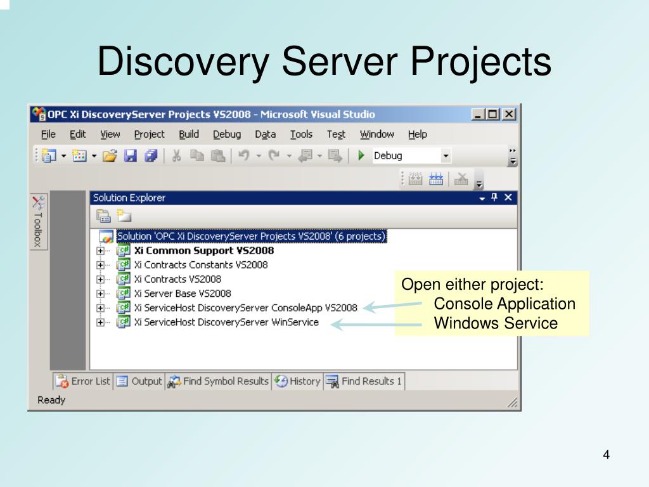Open Solution Explorer window position dropdown
The image size is (649, 487).
point(482,198)
